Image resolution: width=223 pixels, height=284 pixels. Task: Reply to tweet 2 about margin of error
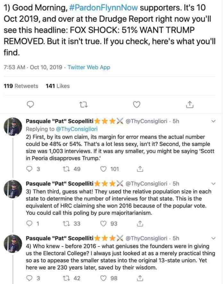(x=29, y=169)
